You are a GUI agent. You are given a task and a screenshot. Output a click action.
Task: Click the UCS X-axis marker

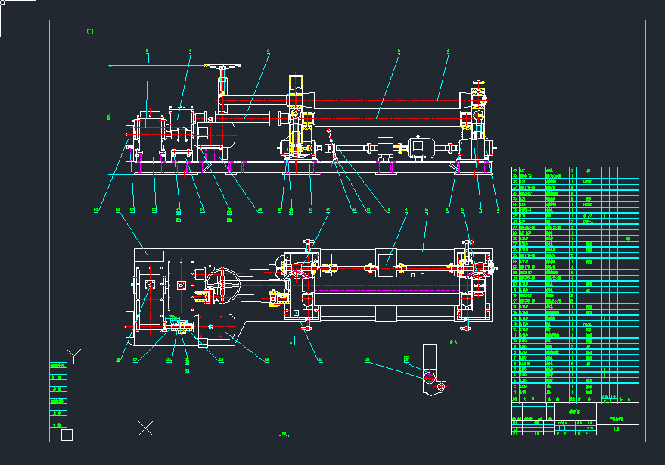click(145, 428)
